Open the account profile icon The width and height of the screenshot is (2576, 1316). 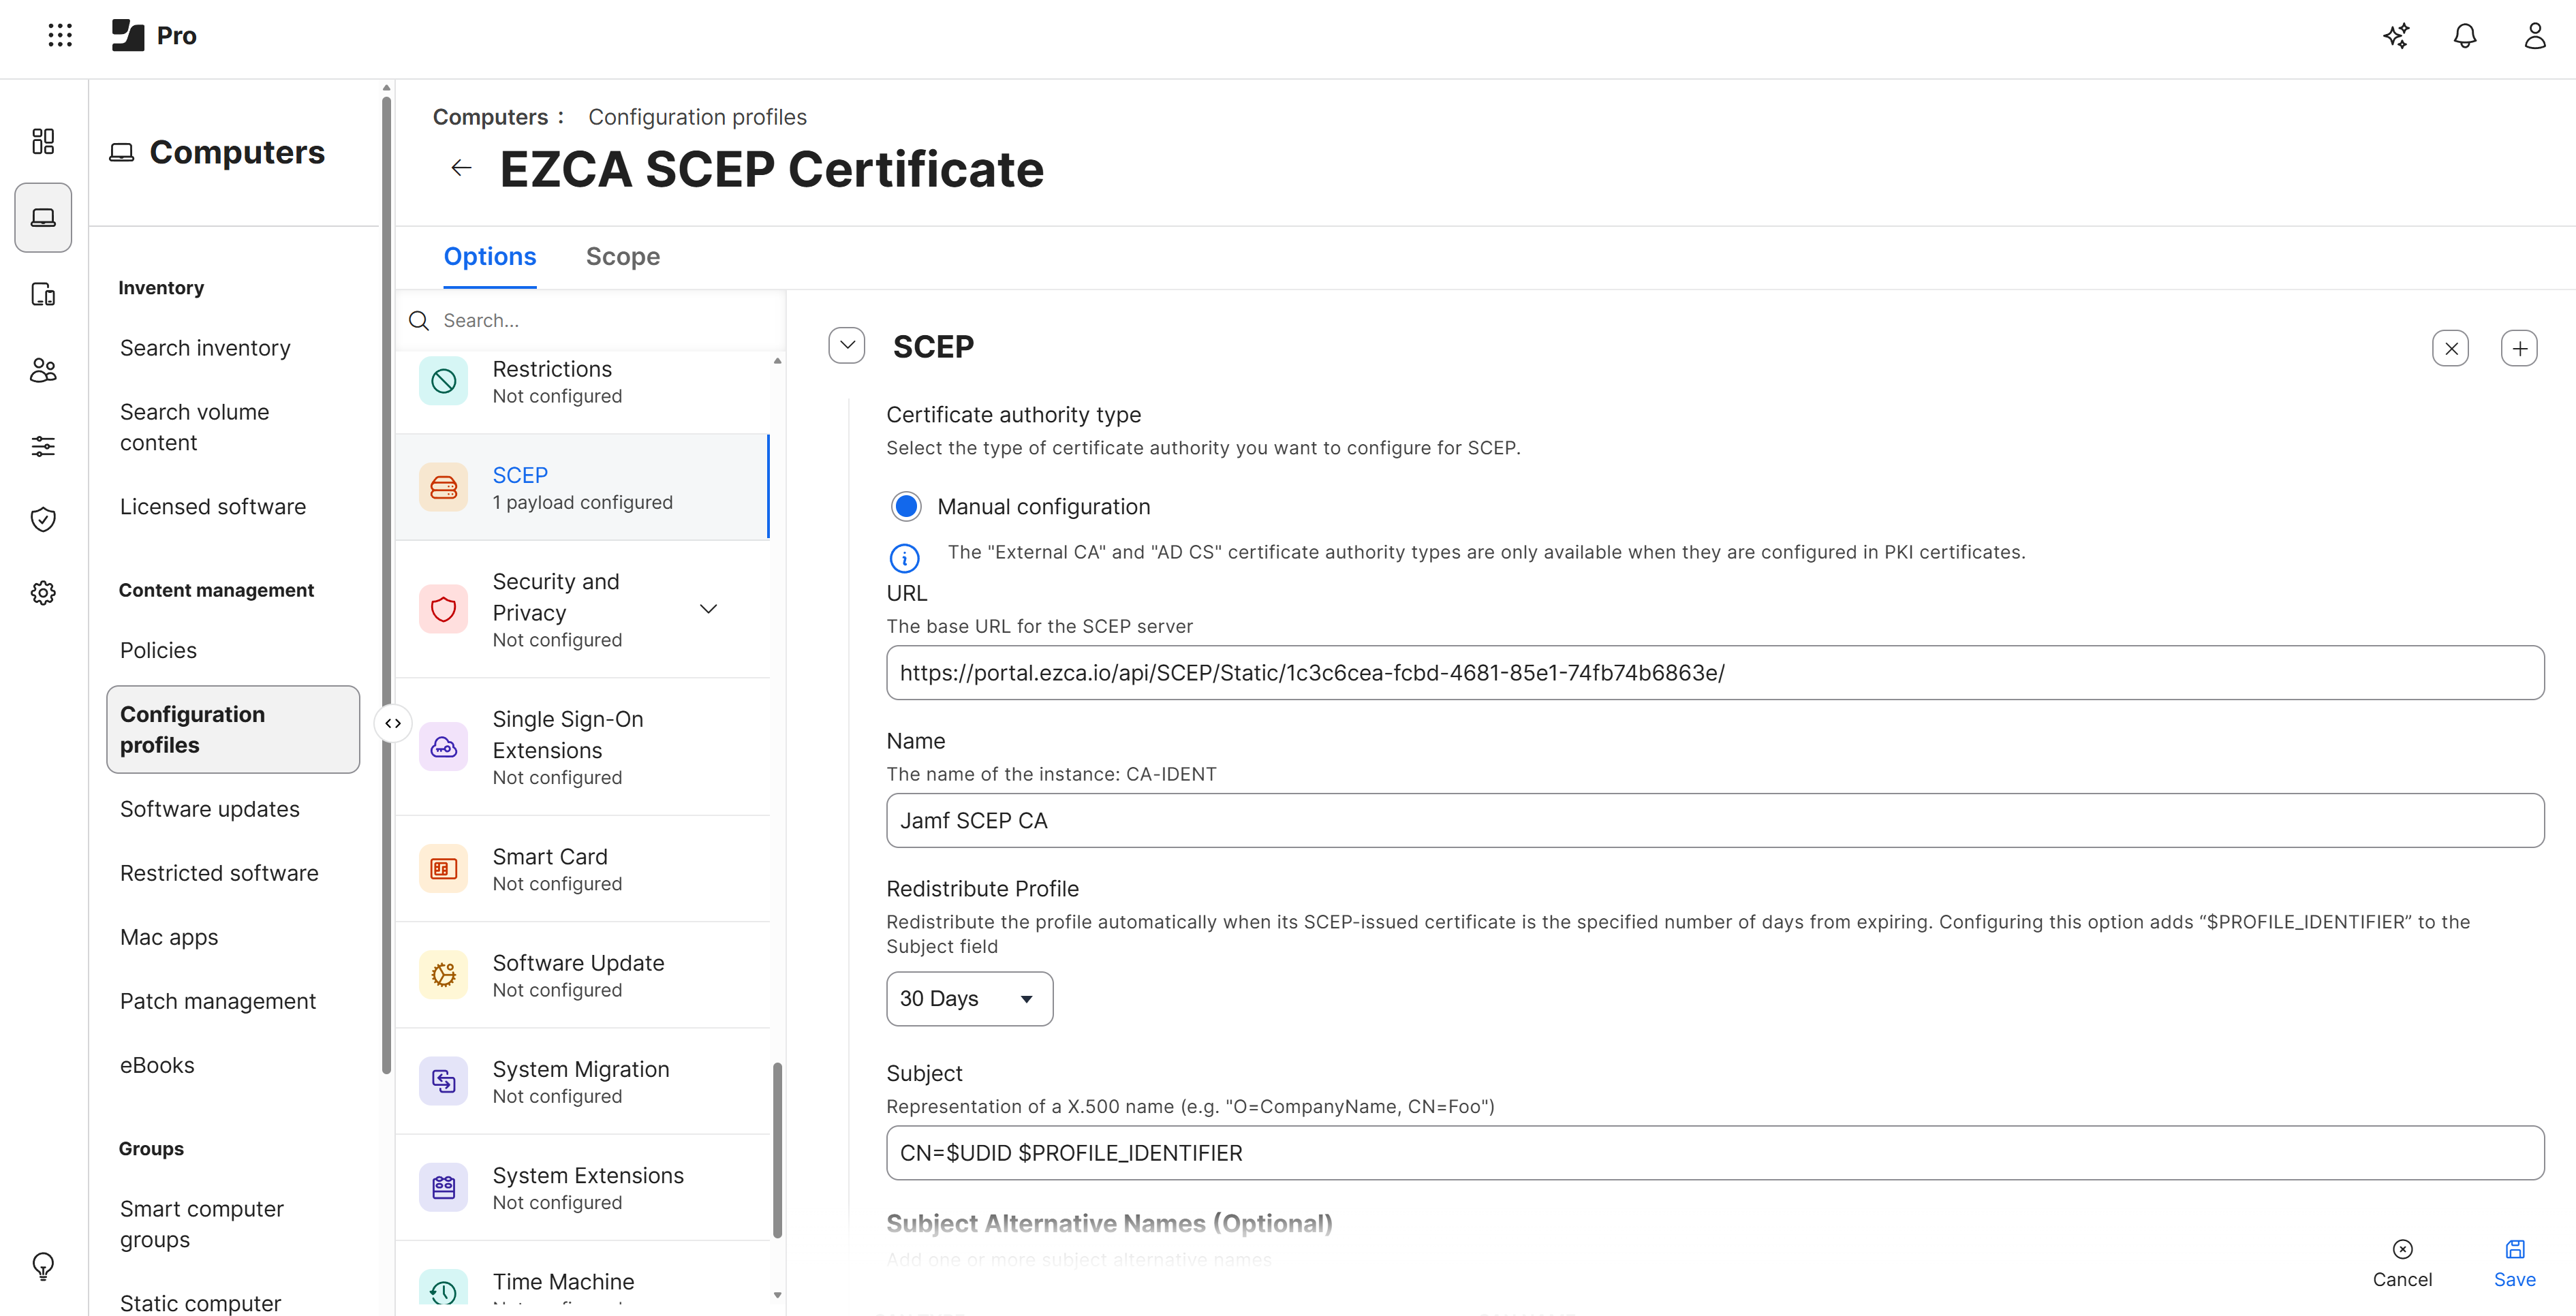pos(2533,36)
